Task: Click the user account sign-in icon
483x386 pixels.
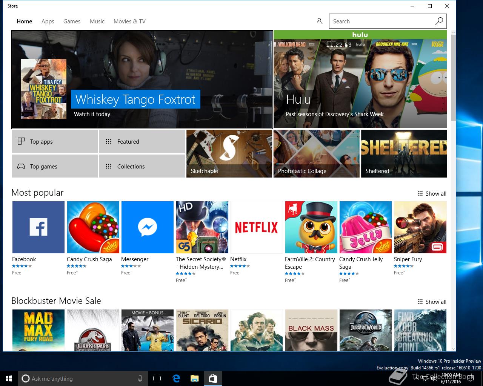Action: tap(320, 21)
